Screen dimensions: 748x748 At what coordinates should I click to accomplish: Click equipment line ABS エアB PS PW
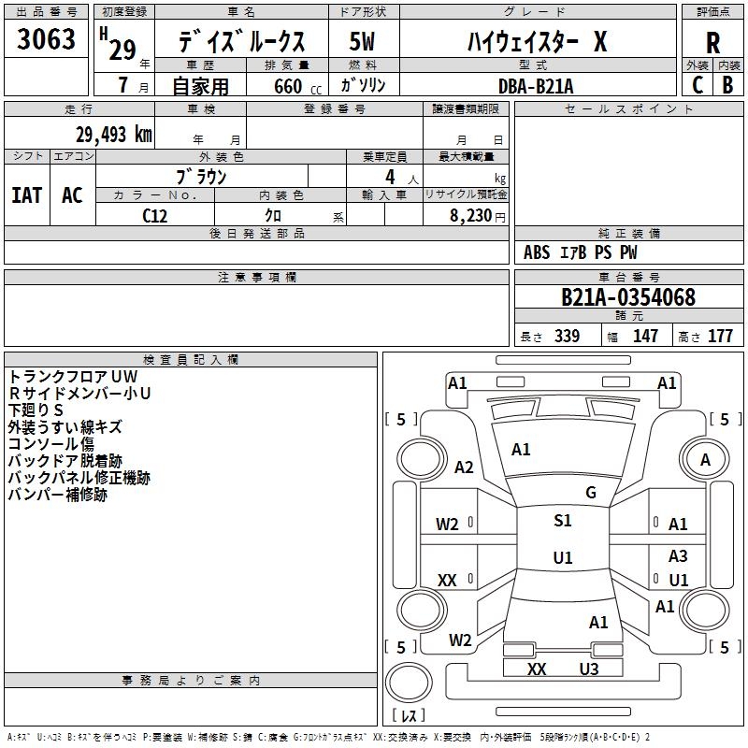pyautogui.click(x=580, y=252)
